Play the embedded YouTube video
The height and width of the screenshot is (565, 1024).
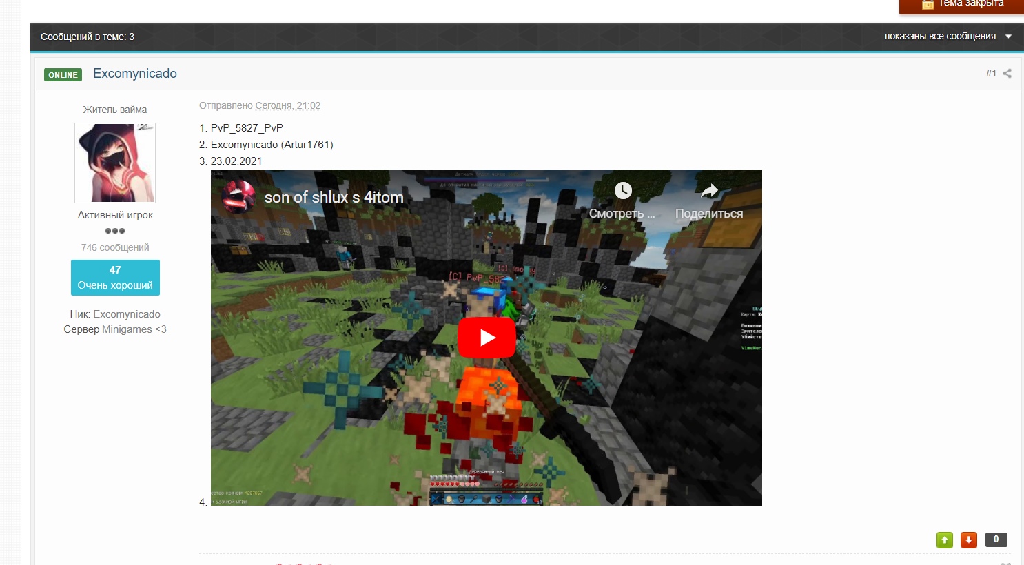(x=487, y=338)
